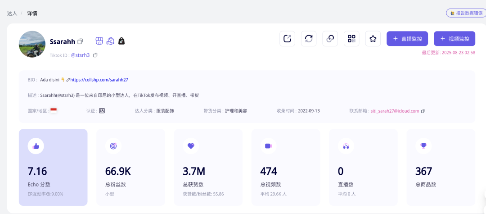Click the 直播监控 button
The width and height of the screenshot is (486, 214).
[407, 39]
